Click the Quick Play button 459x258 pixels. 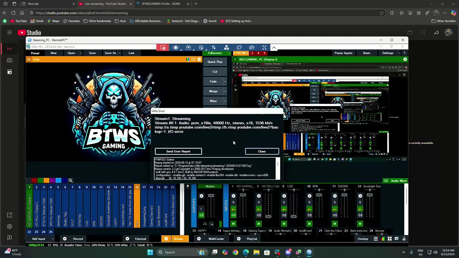pos(215,62)
